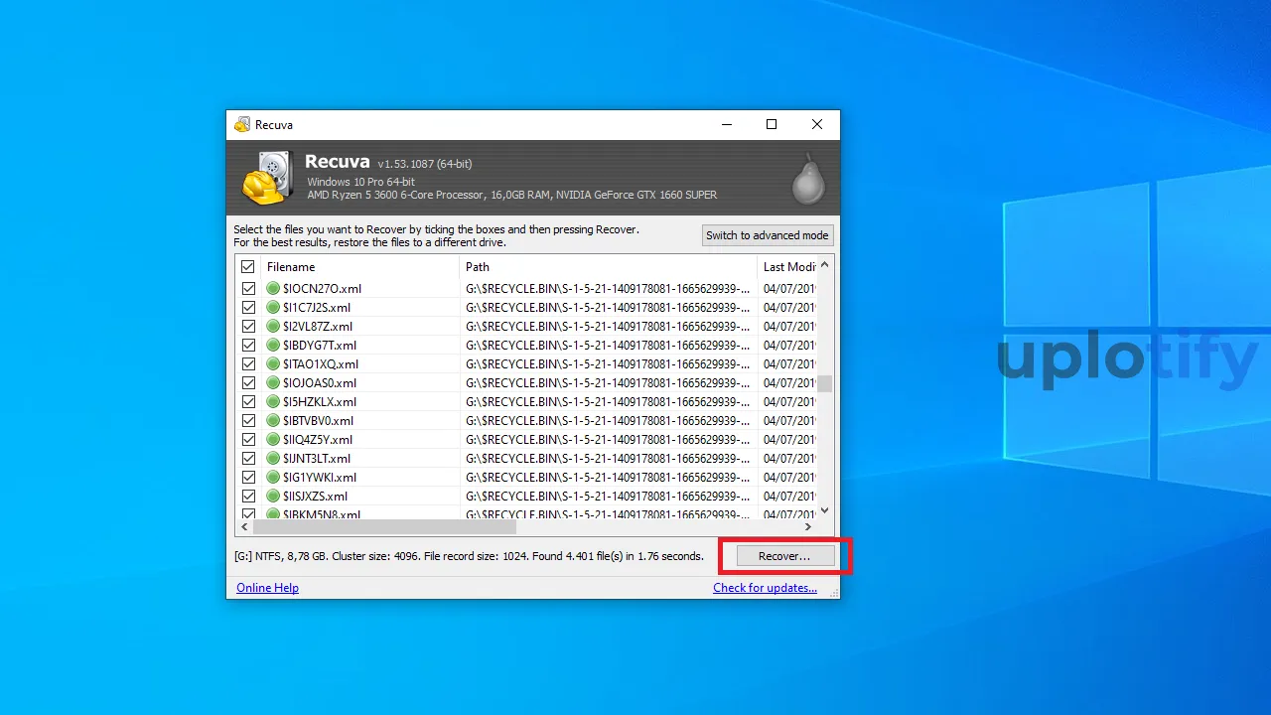Select the file name $IOCN27O.xml

(322, 289)
